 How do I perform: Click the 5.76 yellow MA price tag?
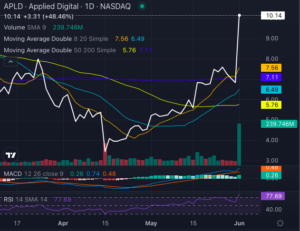tap(271, 105)
